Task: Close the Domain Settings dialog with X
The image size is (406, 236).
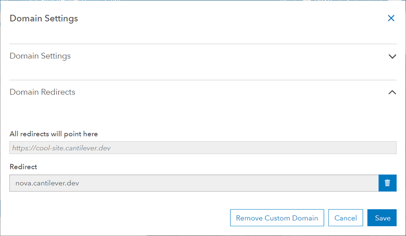Action: (391, 18)
